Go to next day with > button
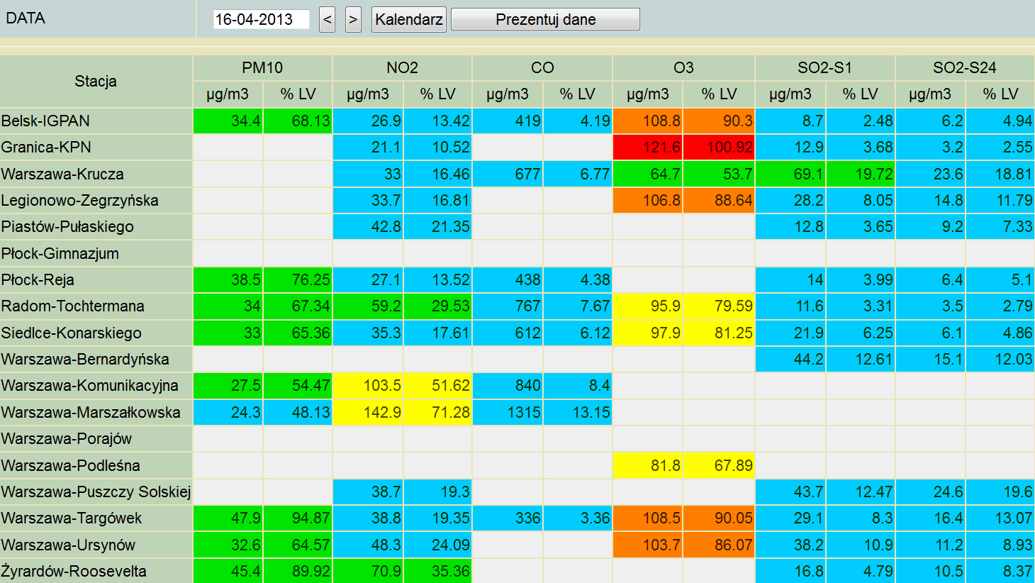This screenshot has height=583, width=1035. click(353, 19)
